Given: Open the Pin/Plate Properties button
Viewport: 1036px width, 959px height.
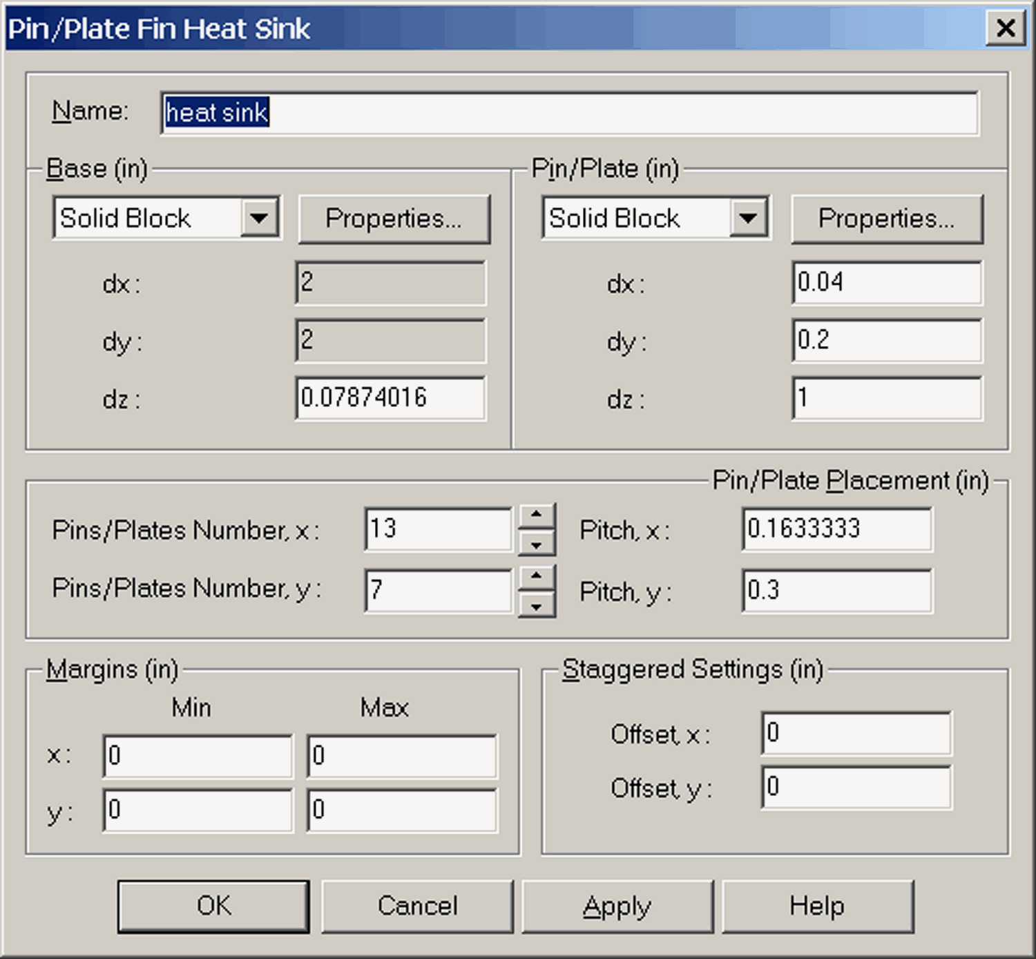Looking at the screenshot, I should pos(886,219).
